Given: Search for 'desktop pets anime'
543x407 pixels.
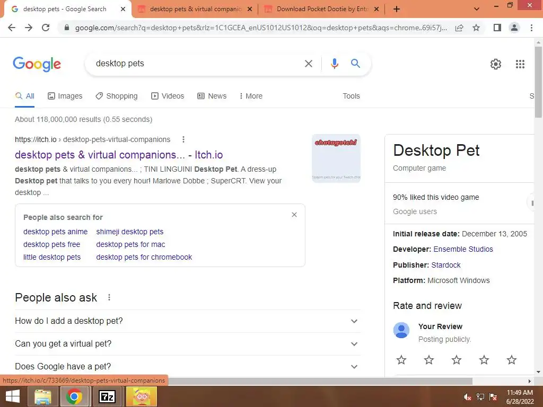Looking at the screenshot, I should click(x=55, y=232).
